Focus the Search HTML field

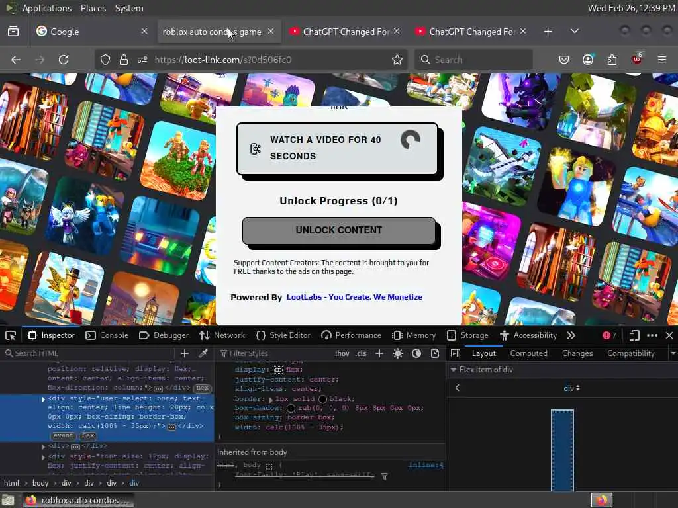pyautogui.click(x=89, y=353)
